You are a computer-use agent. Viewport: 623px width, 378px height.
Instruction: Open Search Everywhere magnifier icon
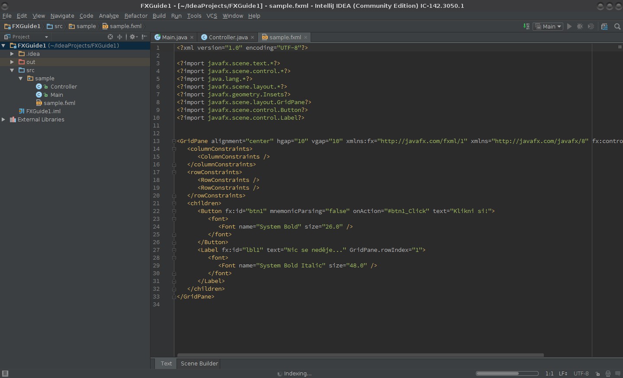617,26
